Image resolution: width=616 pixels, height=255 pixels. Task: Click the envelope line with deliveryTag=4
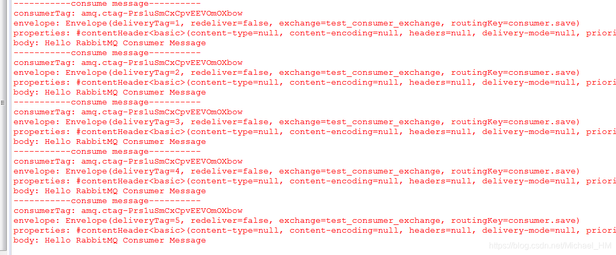coord(297,171)
